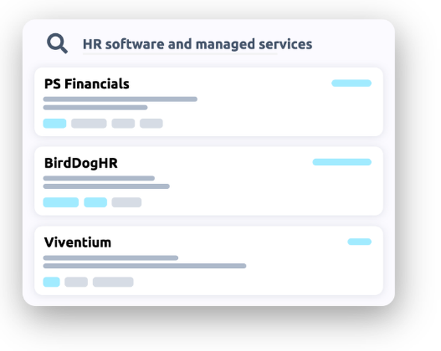Screen dimensions: 441x351
Task: Select the widest gray tag under PS Financials
Action: pyautogui.click(x=89, y=123)
